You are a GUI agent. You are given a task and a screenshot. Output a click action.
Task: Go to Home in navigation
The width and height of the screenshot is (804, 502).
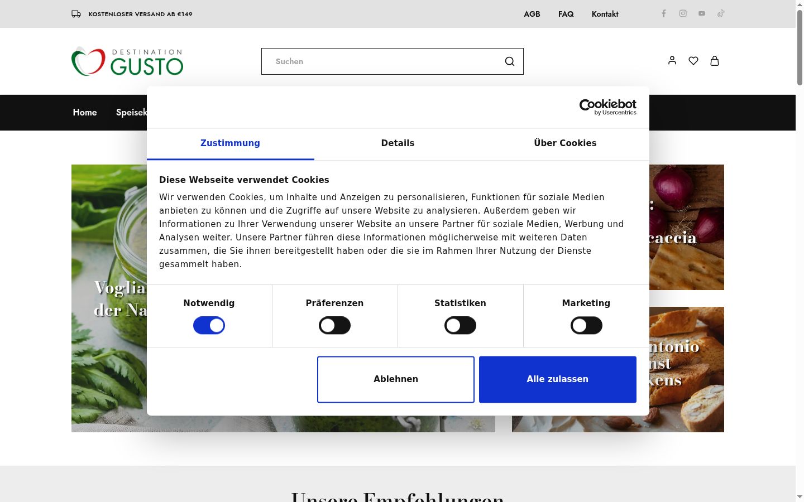pyautogui.click(x=85, y=113)
